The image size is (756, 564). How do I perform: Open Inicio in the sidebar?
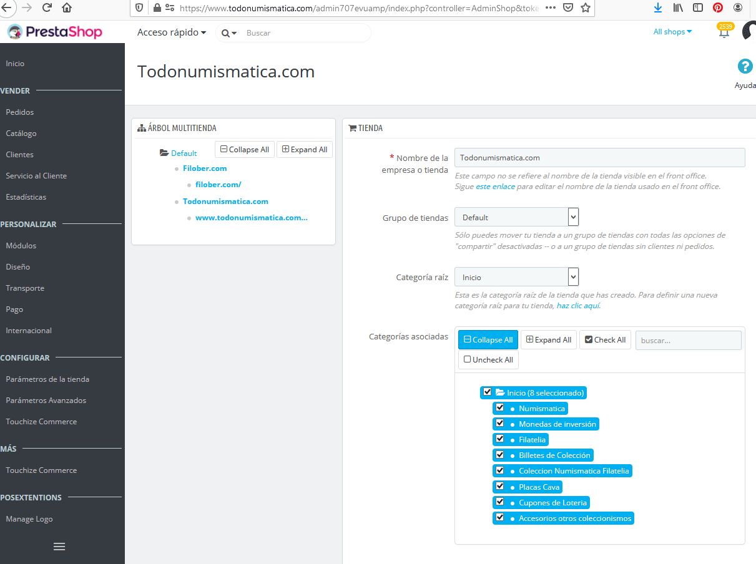tap(15, 64)
